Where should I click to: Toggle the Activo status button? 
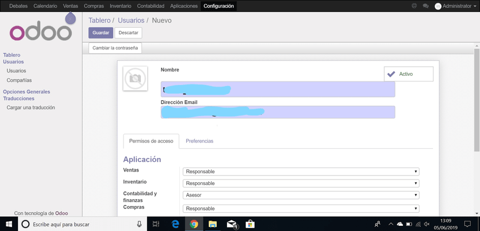coord(408,74)
